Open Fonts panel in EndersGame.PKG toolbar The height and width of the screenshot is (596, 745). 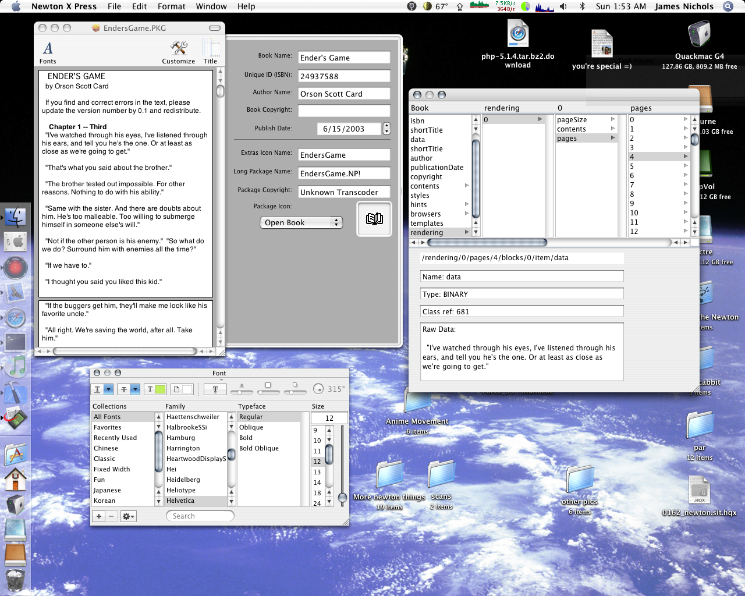[x=48, y=52]
